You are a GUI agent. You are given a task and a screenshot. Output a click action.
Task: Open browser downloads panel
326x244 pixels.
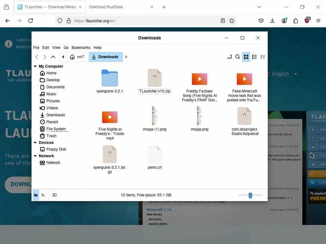point(273,21)
